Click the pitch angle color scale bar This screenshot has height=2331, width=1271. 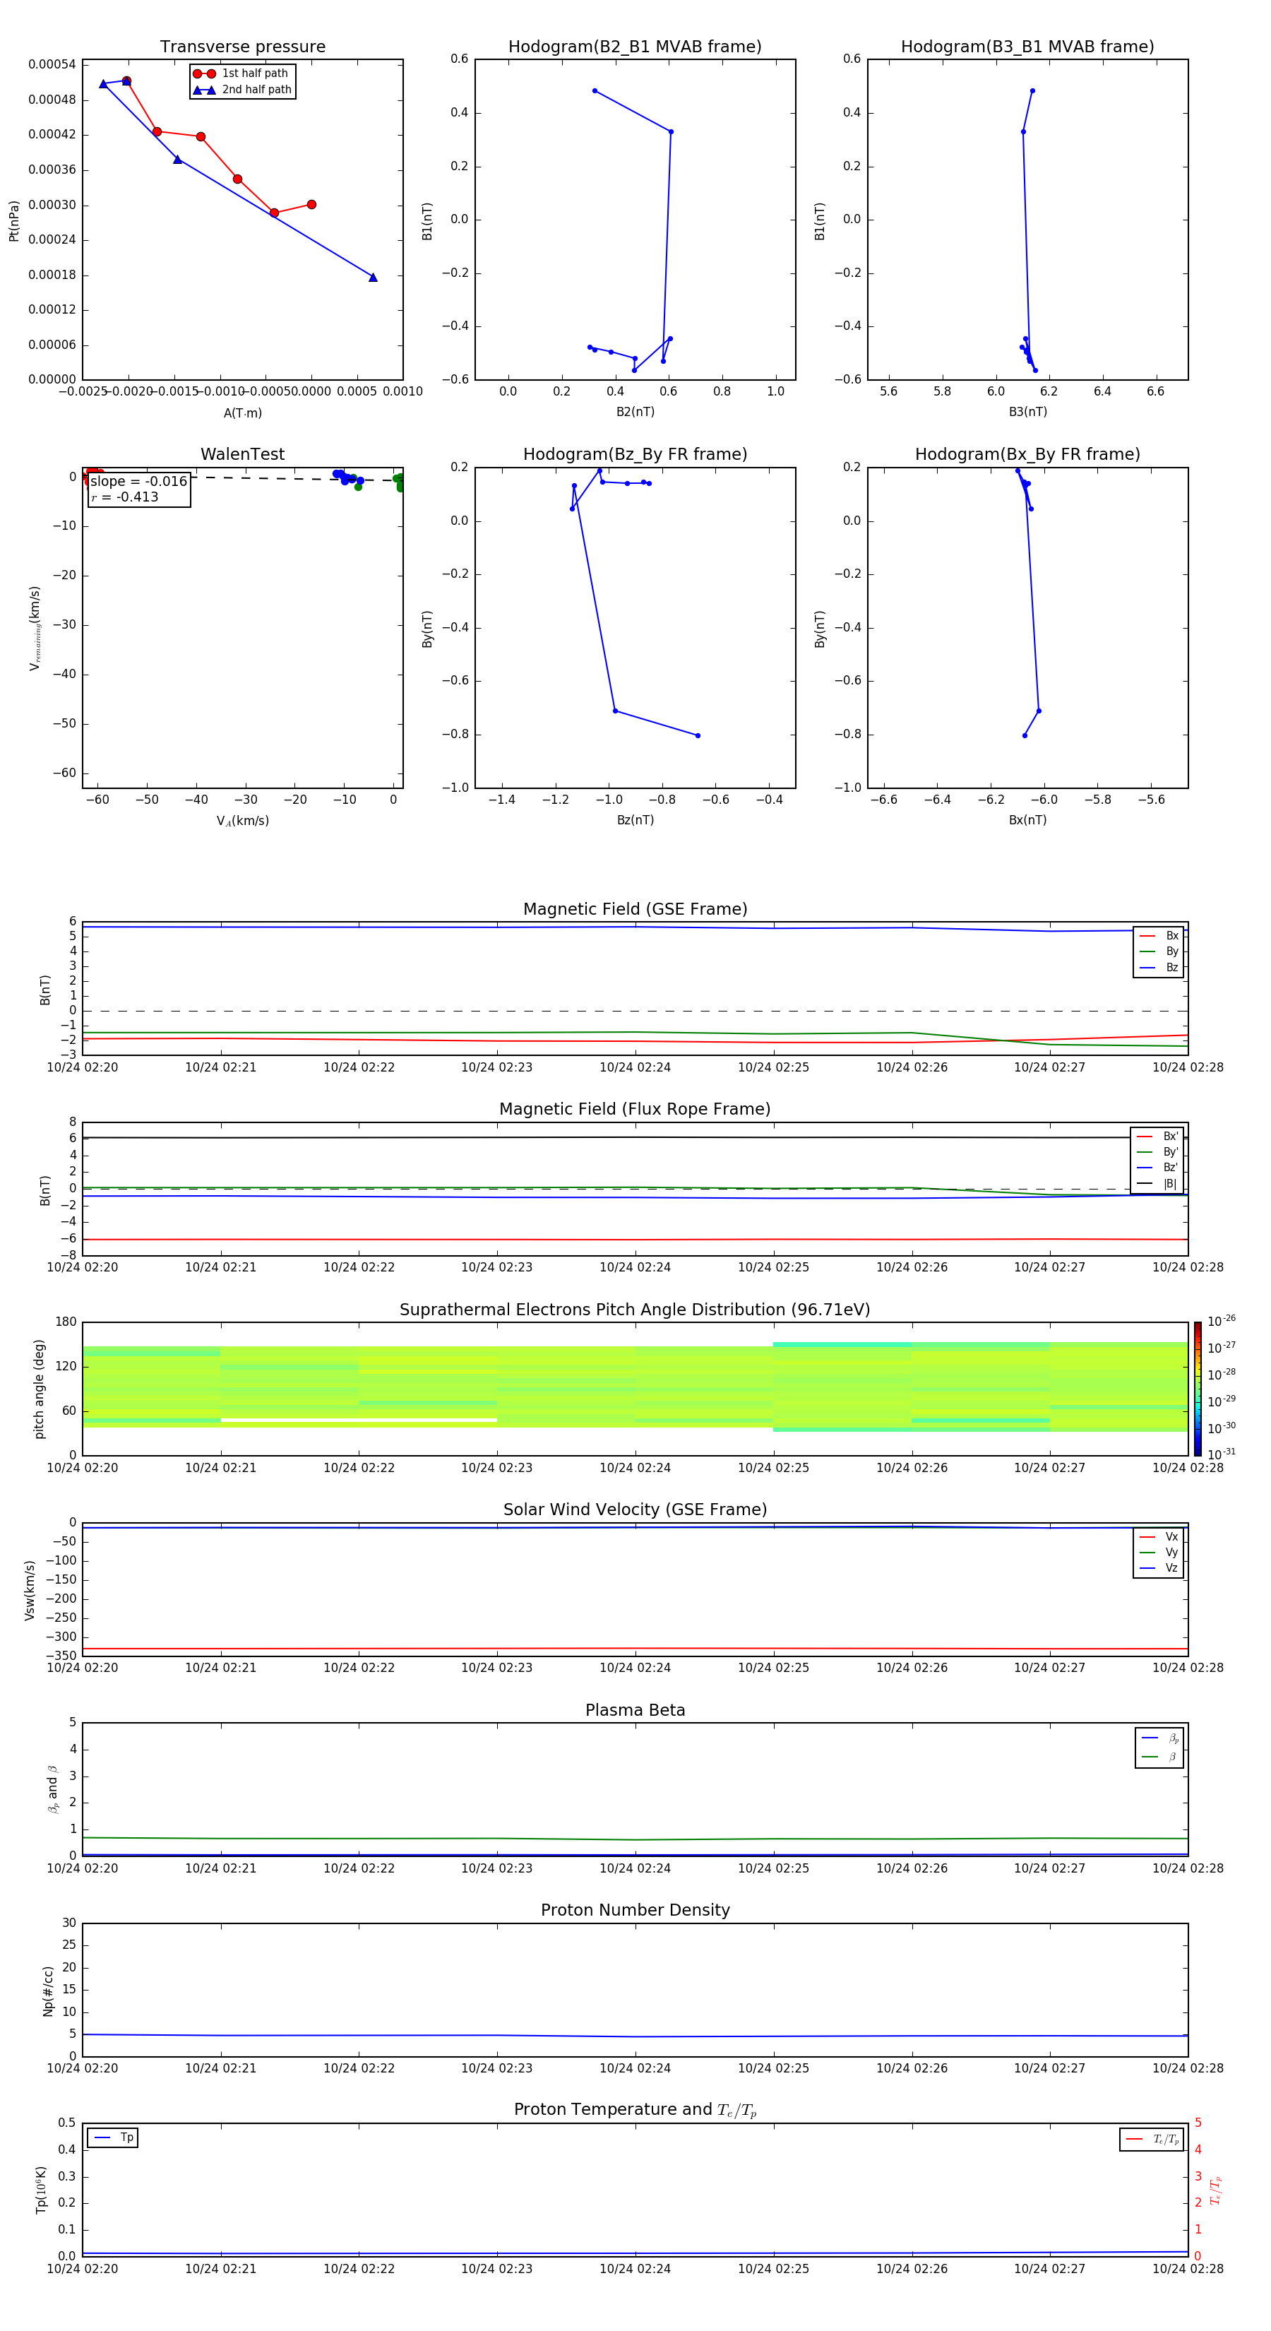point(1197,1389)
